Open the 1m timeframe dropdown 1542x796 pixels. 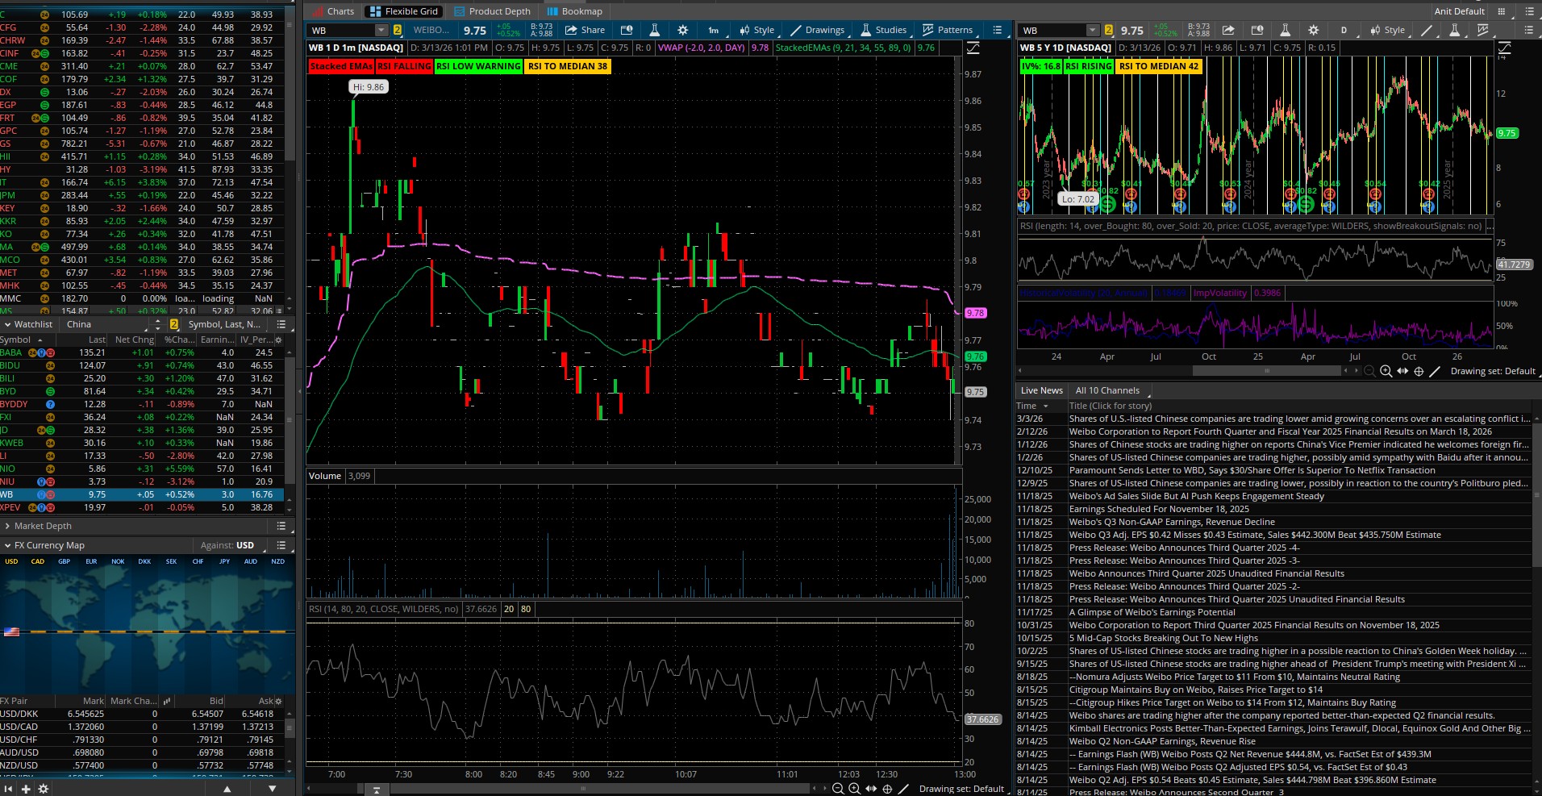coord(713,31)
